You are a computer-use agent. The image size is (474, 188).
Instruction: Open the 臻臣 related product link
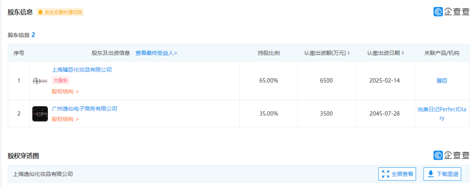pos(442,81)
